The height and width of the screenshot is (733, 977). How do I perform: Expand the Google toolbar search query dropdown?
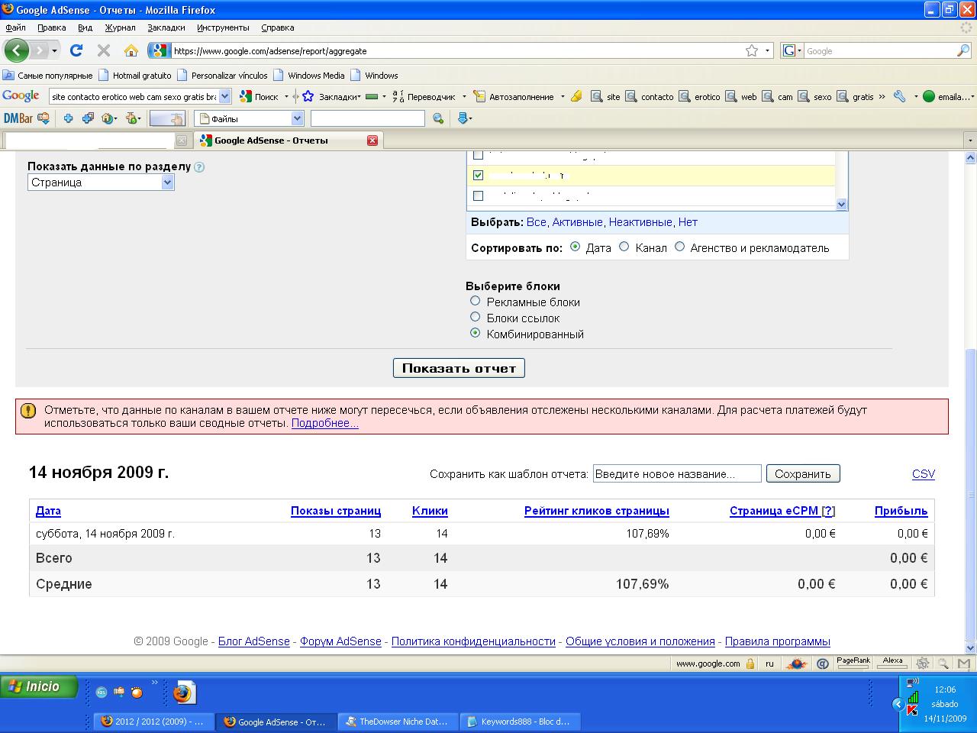[x=224, y=97]
